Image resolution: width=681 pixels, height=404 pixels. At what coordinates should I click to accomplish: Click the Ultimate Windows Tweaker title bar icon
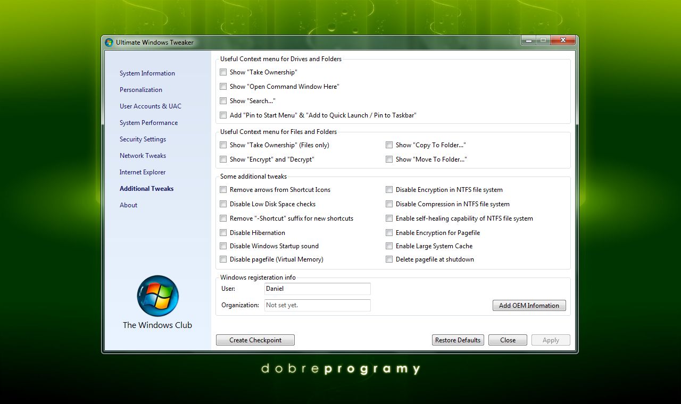point(109,42)
